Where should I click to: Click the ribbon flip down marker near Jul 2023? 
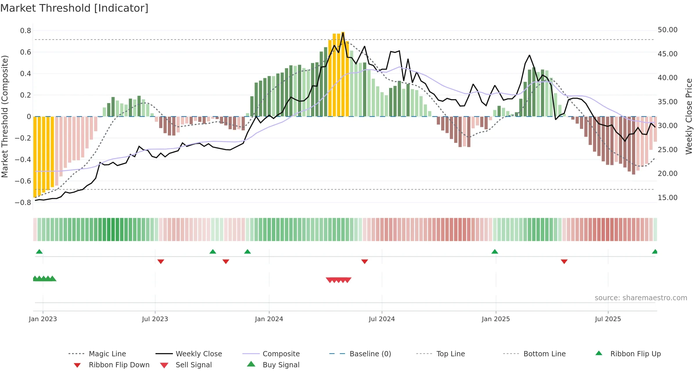(x=161, y=262)
